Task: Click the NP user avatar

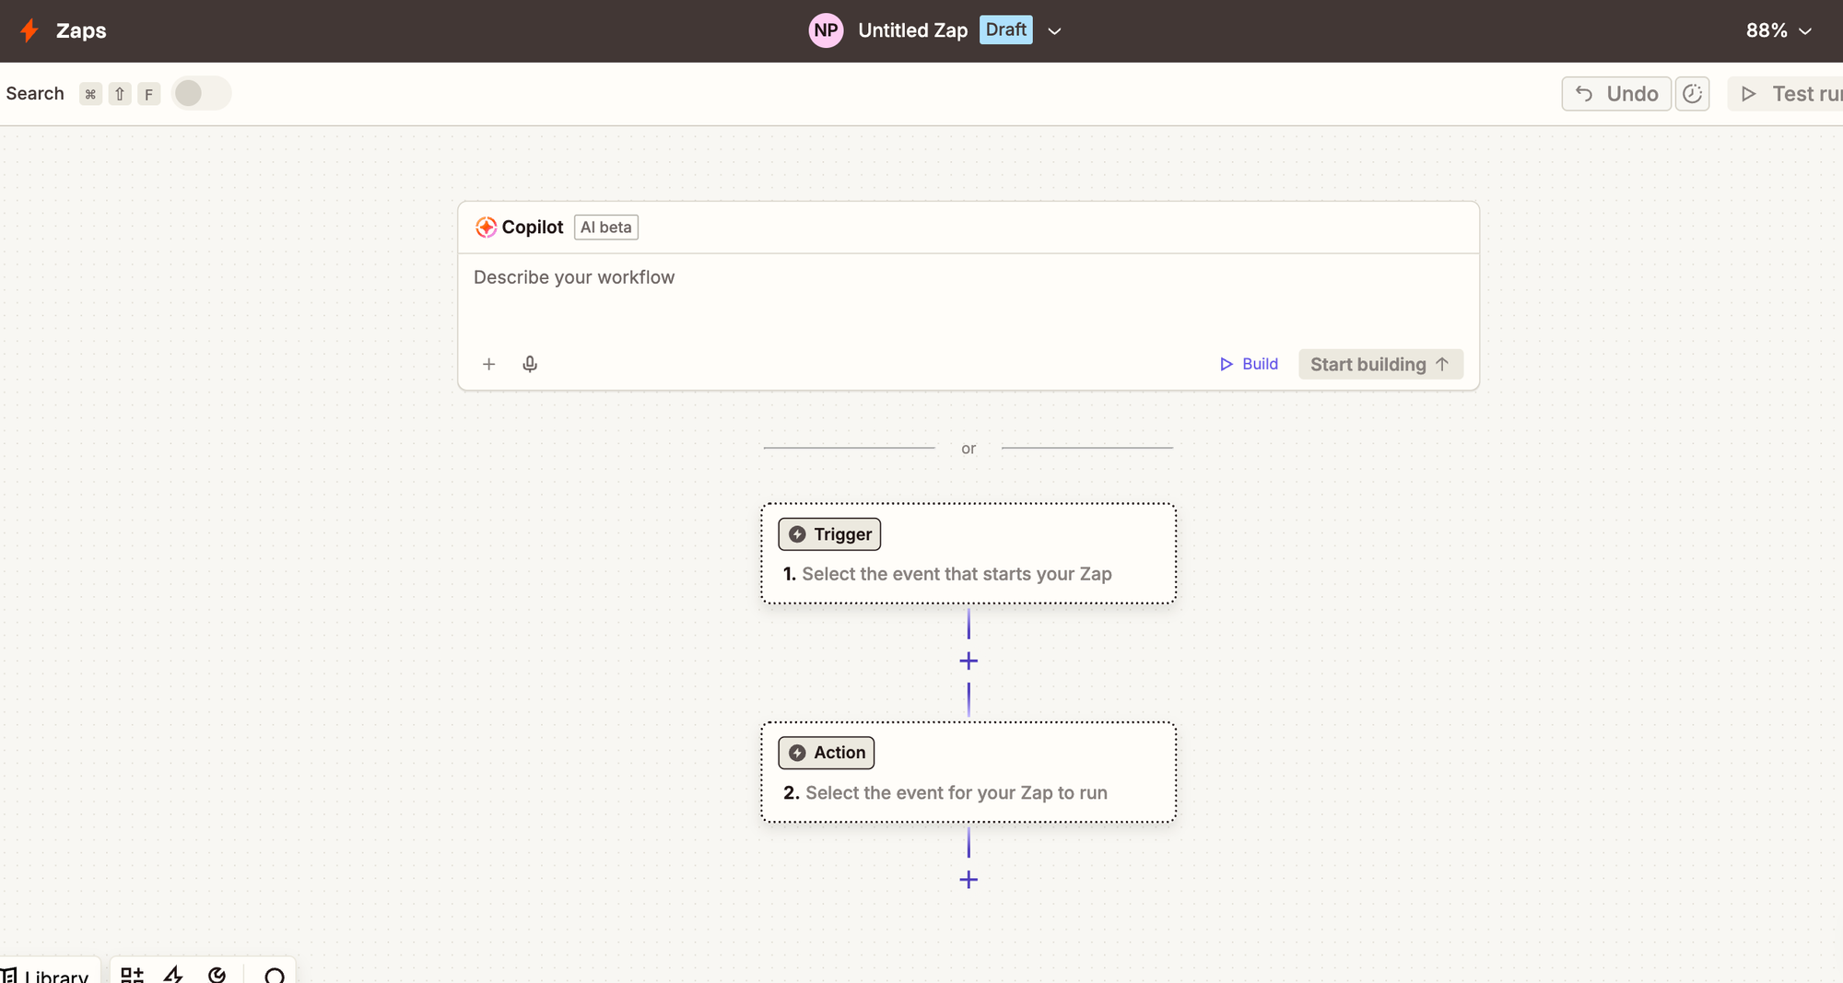Action: pos(826,30)
